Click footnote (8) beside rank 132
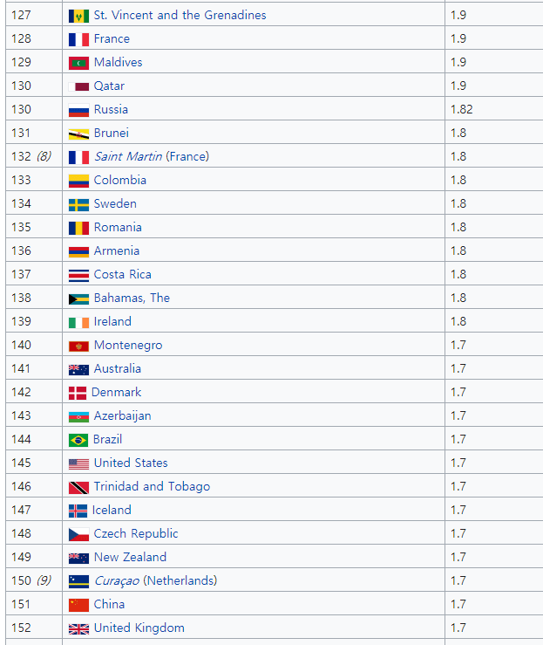This screenshot has height=645, width=543. click(x=44, y=156)
